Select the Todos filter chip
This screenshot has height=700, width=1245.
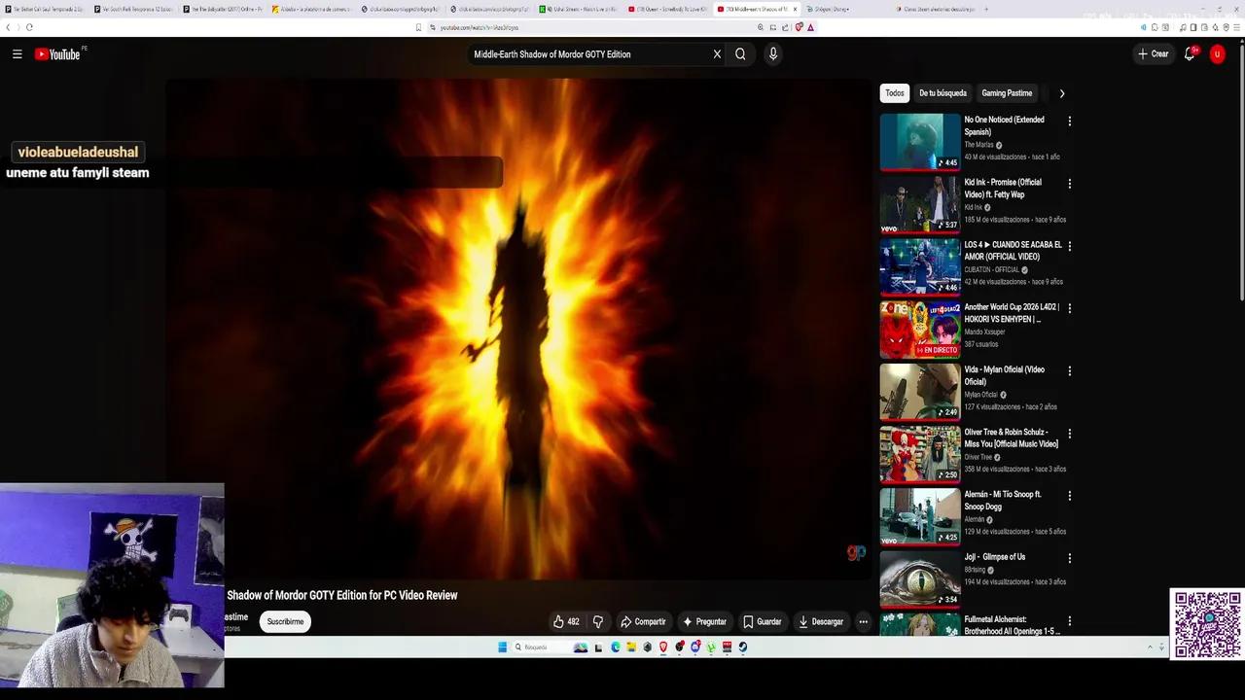(x=895, y=93)
